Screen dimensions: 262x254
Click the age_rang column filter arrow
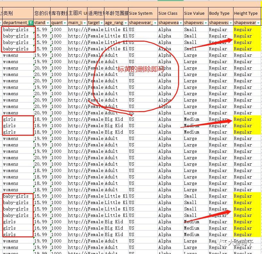(x=126, y=23)
